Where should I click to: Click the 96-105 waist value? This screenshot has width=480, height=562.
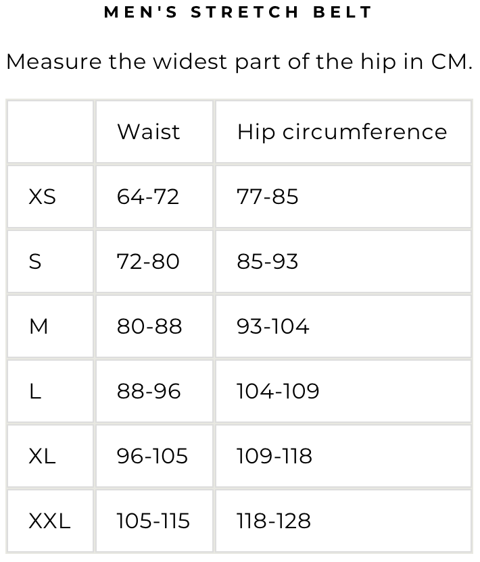[x=152, y=456]
